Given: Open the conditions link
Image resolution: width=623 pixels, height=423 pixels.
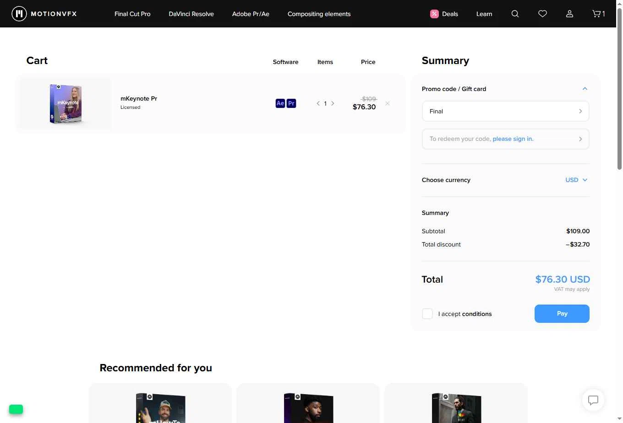Looking at the screenshot, I should pyautogui.click(x=477, y=314).
